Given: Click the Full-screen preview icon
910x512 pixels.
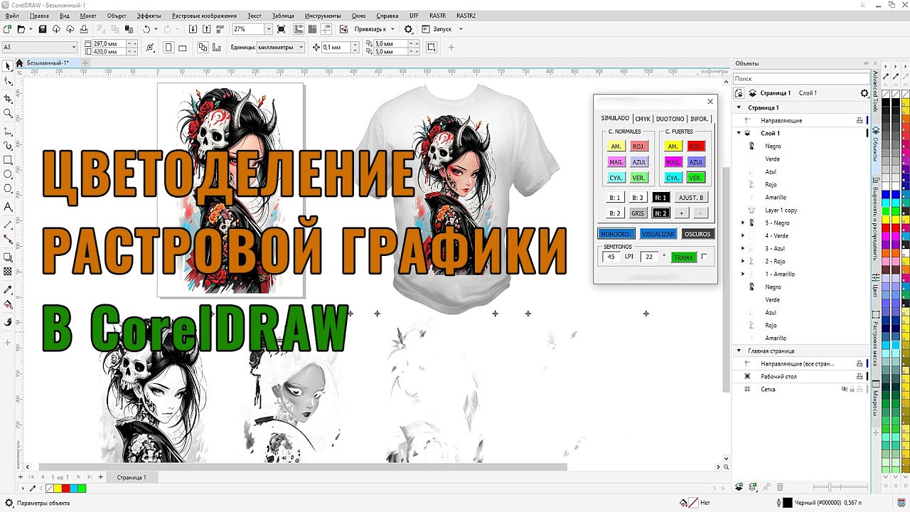Looking at the screenshot, I should [x=282, y=29].
